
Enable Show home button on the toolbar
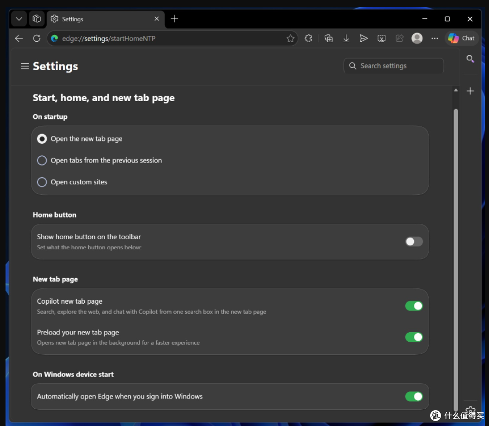414,242
